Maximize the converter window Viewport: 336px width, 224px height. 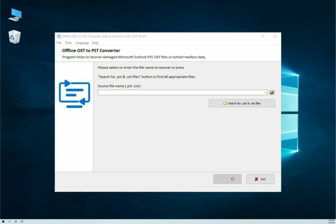coord(263,36)
